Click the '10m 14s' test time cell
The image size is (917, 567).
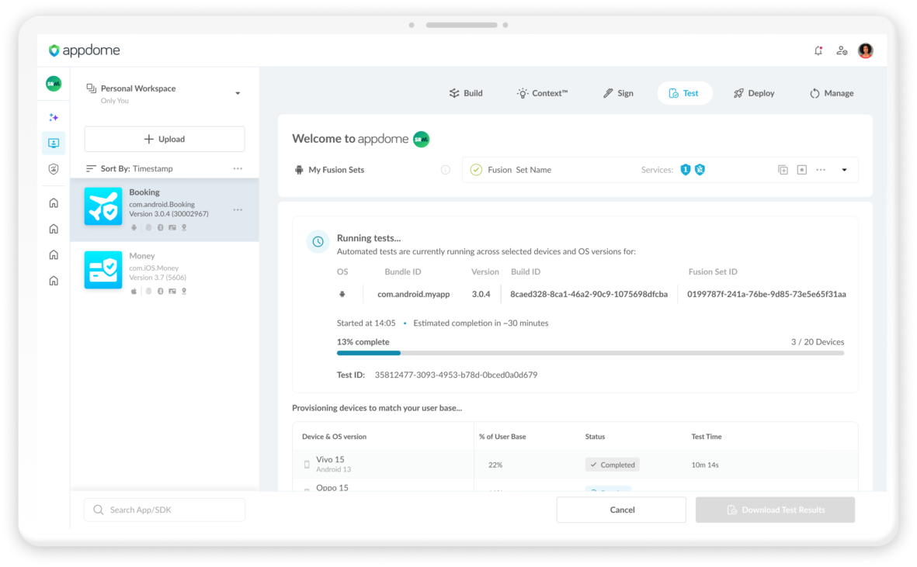pyautogui.click(x=705, y=465)
